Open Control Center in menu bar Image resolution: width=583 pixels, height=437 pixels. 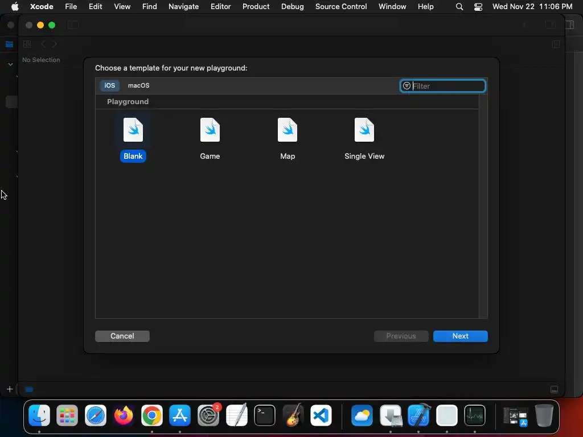pyautogui.click(x=478, y=7)
